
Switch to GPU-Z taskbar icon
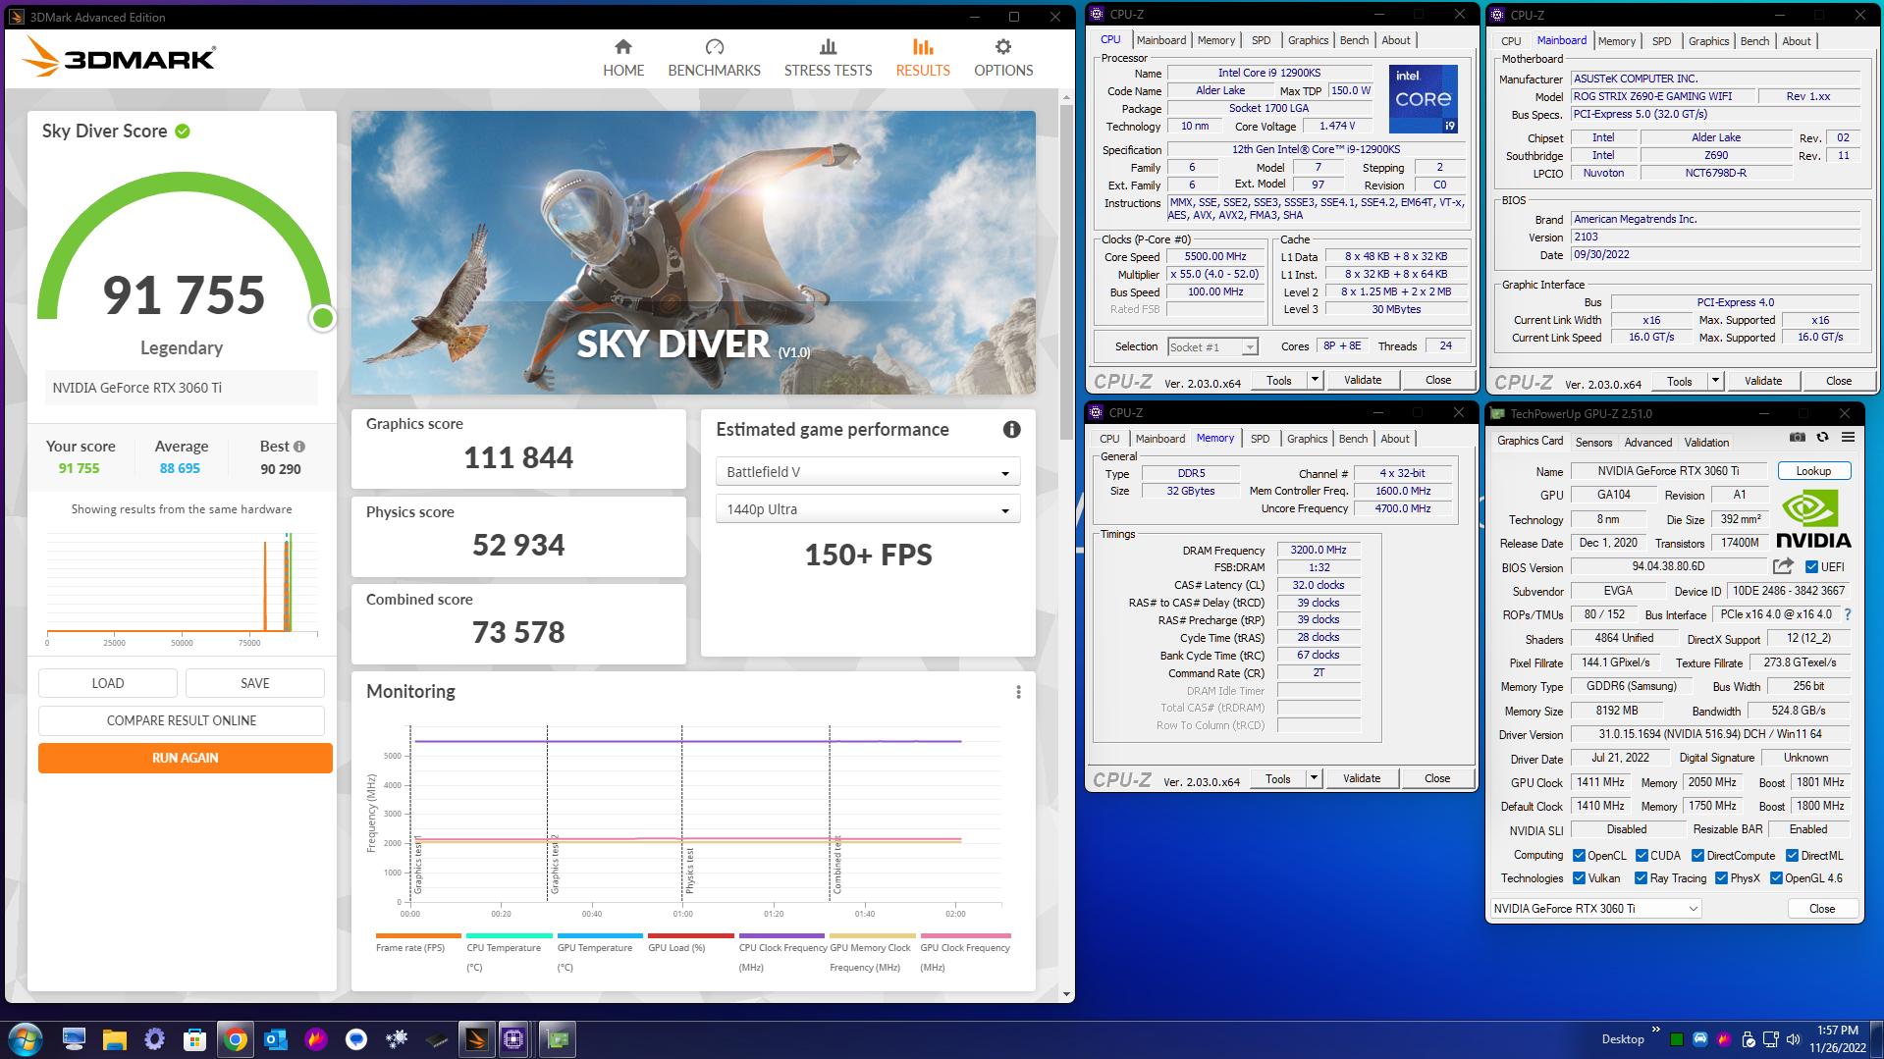(x=558, y=1038)
